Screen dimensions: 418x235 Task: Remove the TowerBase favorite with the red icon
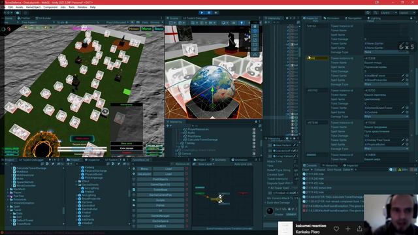[187, 190]
